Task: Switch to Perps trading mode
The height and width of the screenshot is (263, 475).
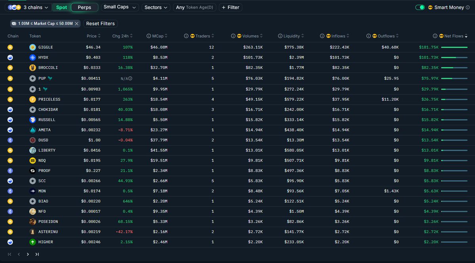Action: 84,8
